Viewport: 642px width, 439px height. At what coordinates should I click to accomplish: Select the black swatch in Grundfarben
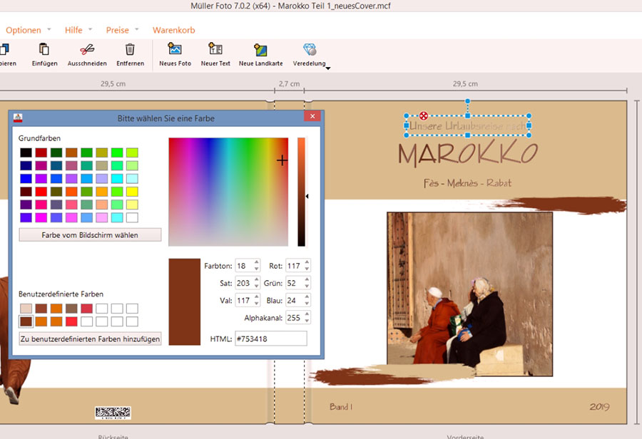point(26,153)
